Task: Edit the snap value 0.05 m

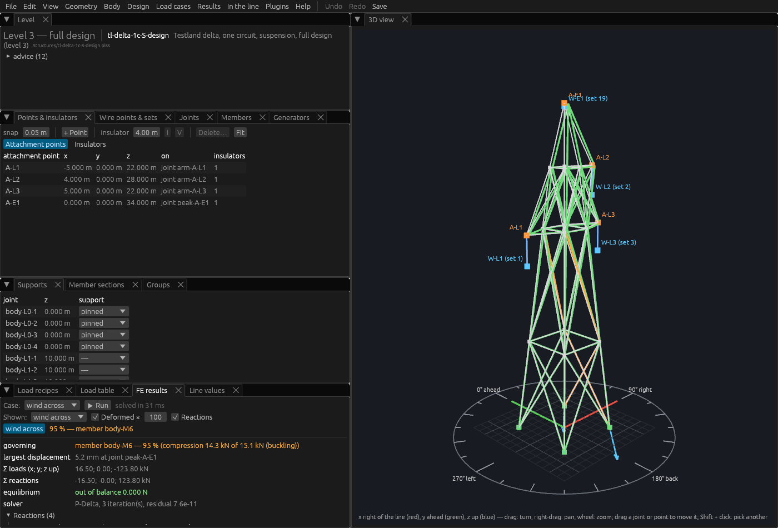Action: pyautogui.click(x=36, y=132)
